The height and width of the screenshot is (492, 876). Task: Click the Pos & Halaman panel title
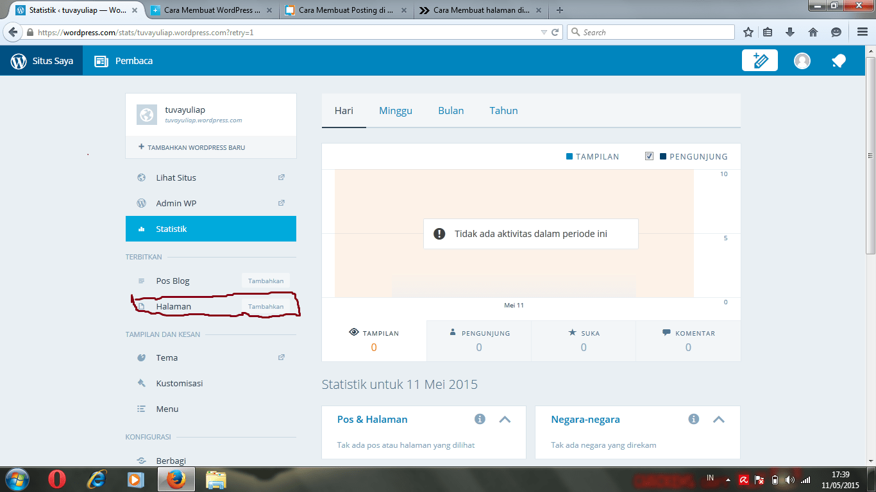(x=373, y=420)
